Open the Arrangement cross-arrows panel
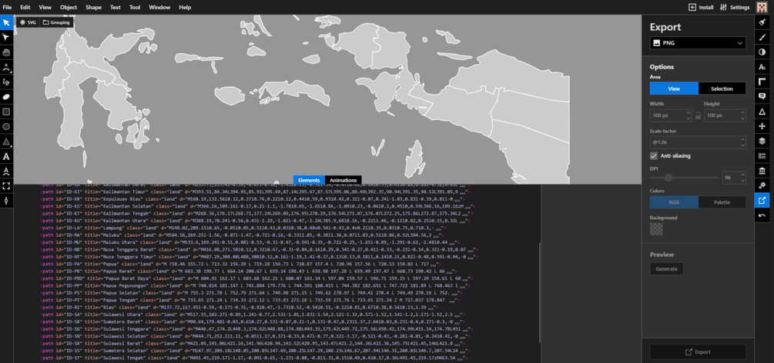 click(762, 126)
